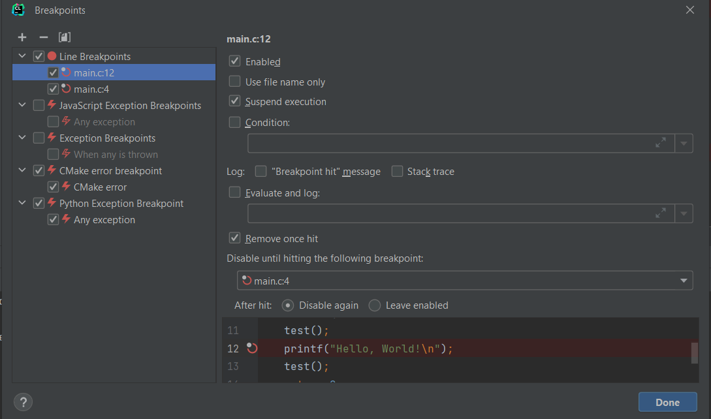Click the help question mark icon
The width and height of the screenshot is (711, 419).
pyautogui.click(x=23, y=401)
